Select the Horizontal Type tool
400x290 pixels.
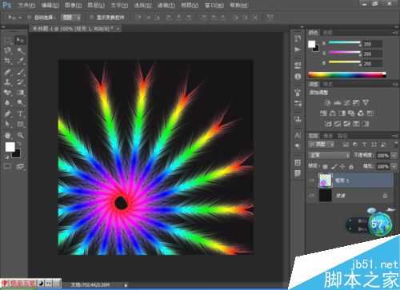click(x=20, y=114)
